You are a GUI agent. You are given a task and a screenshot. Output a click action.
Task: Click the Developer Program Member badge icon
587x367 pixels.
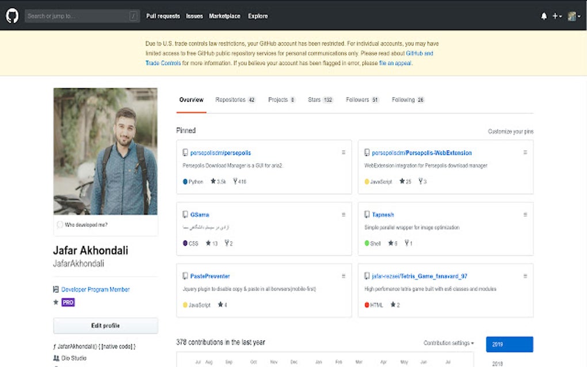(x=55, y=289)
